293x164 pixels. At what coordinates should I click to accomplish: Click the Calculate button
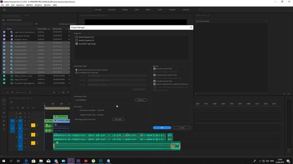(x=118, y=119)
